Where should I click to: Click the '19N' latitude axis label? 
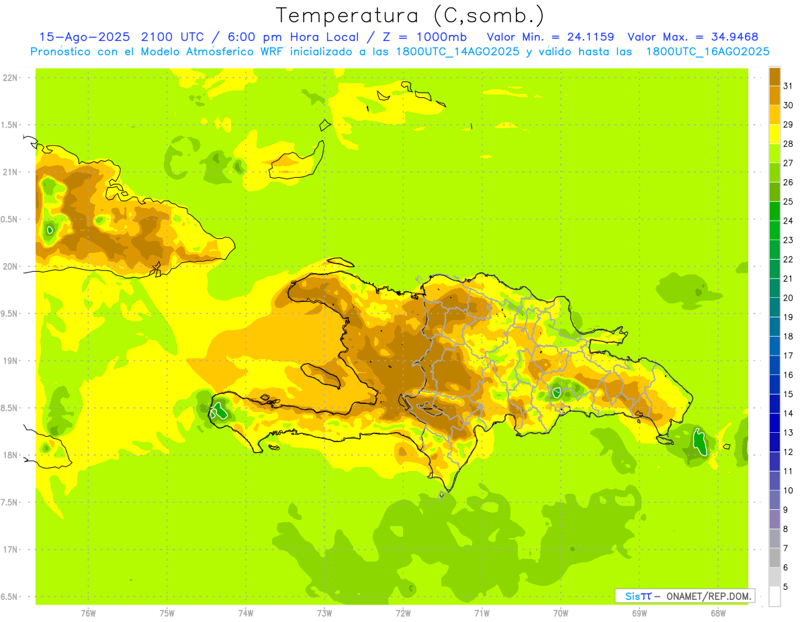pos(11,361)
